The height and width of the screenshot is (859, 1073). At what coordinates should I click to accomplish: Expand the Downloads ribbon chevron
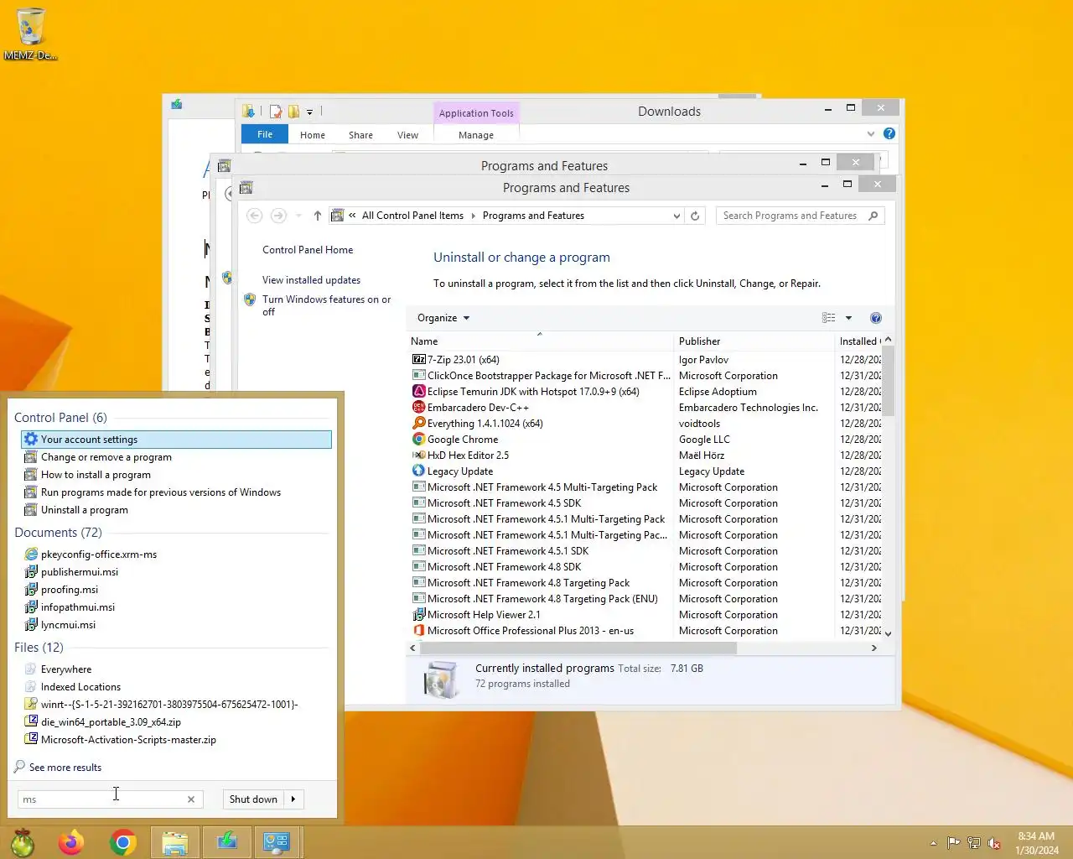[x=871, y=133]
